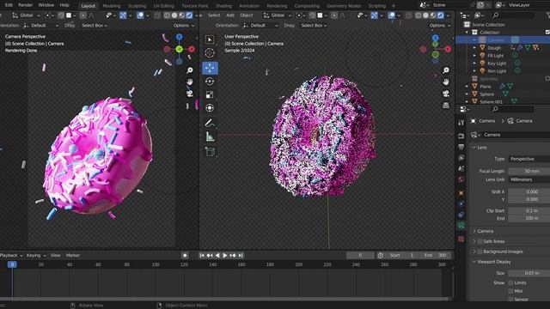Activate the Select Box tool icon
Viewport: 550px width, 309px height.
[x=210, y=39]
